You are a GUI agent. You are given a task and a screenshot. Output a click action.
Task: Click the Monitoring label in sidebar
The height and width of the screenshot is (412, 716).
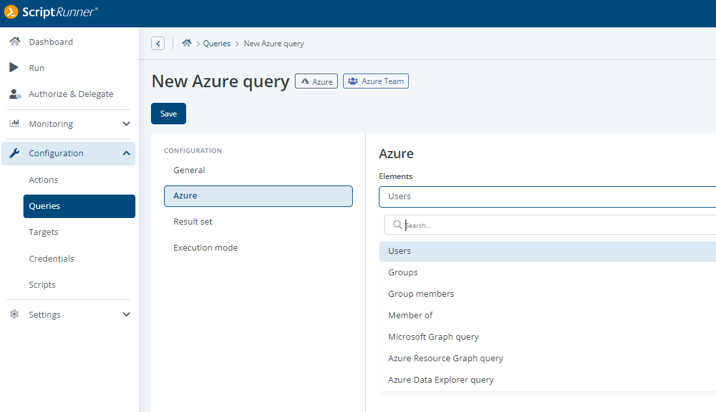coord(51,124)
